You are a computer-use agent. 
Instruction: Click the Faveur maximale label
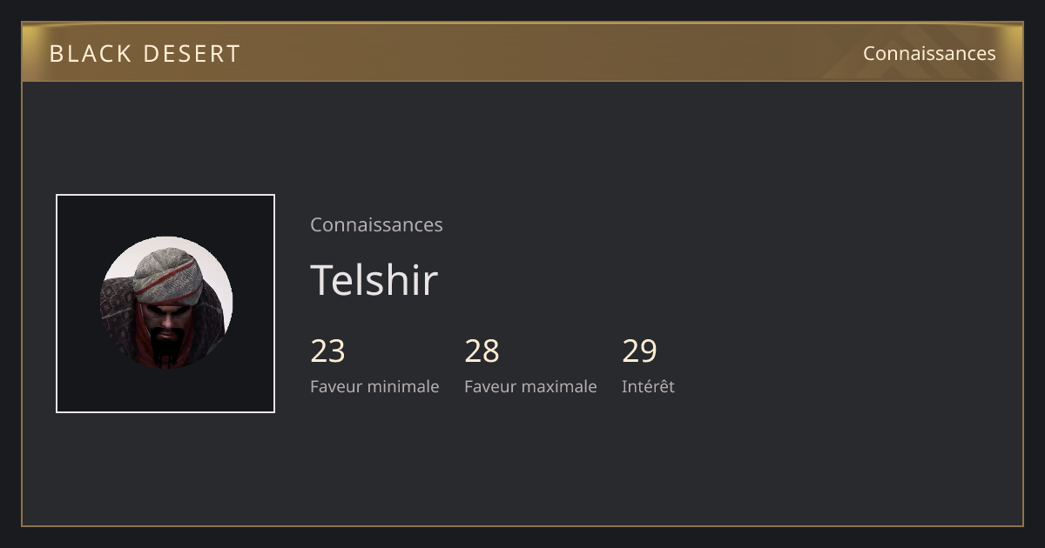530,386
